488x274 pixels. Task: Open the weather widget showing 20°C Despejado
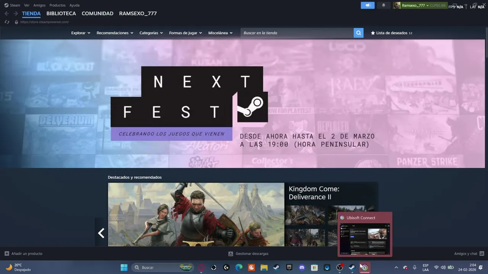(18, 267)
